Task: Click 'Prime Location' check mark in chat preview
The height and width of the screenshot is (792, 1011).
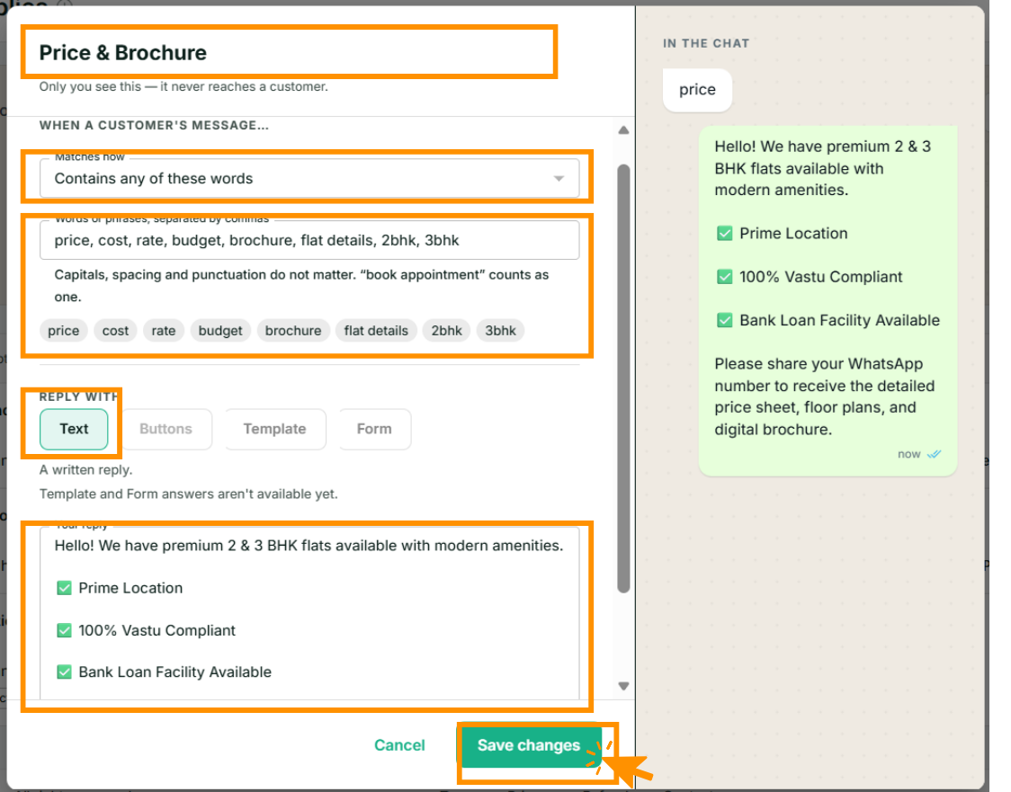Action: 725,233
